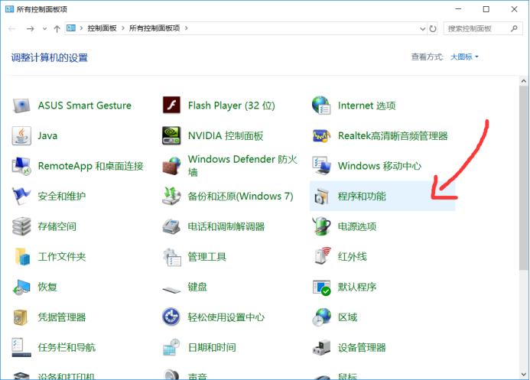This screenshot has width=530, height=380.
Task: Click the 所有控制面板项 title bar icon
Action: point(9,9)
